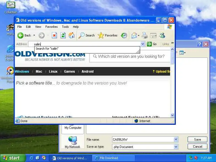Open the Favorites menu

(x=52, y=27)
